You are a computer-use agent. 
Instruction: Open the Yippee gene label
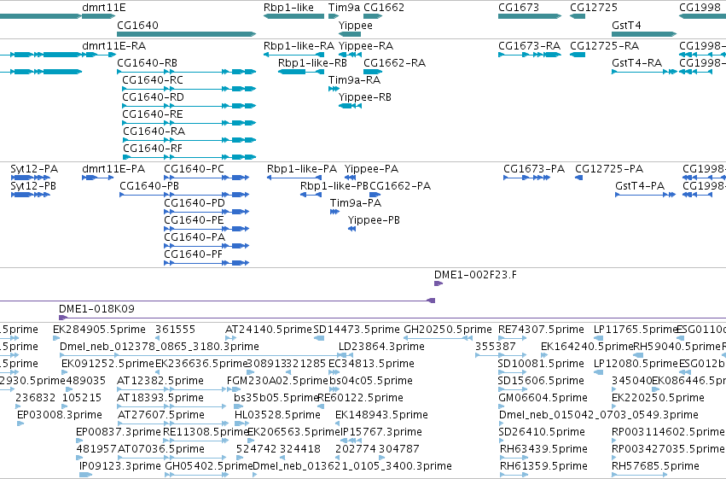pyautogui.click(x=355, y=26)
